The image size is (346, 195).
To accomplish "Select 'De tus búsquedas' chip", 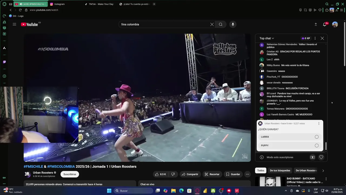I will [280, 171].
